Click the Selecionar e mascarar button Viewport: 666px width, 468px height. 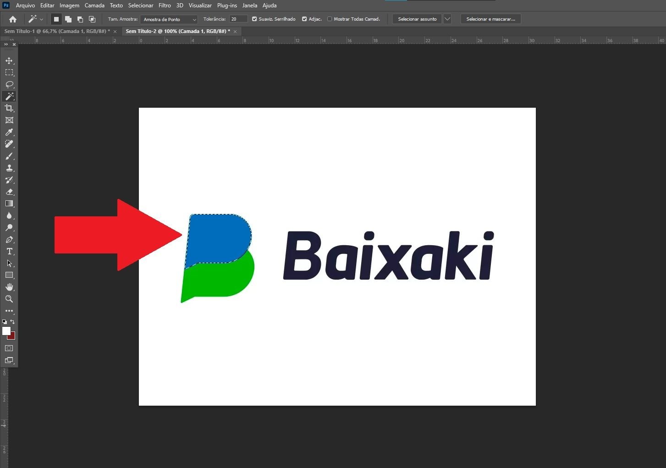pyautogui.click(x=490, y=19)
